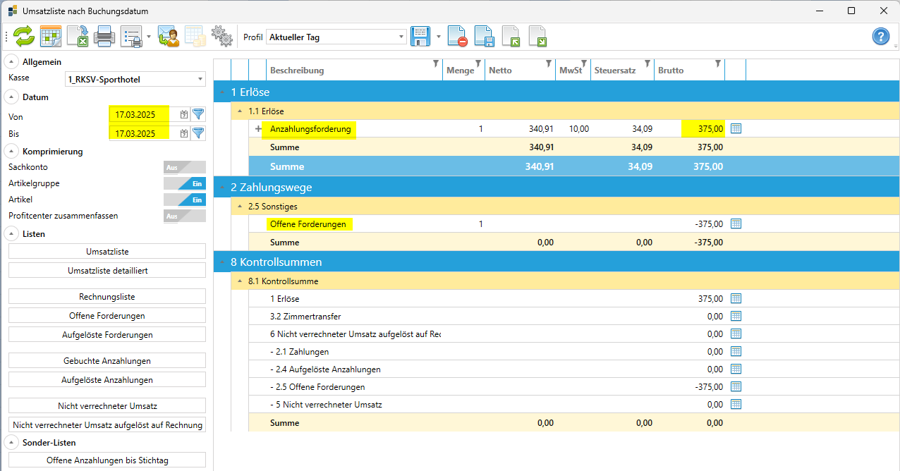
Task: Click the delete profile icon with red circle
Action: tap(457, 37)
